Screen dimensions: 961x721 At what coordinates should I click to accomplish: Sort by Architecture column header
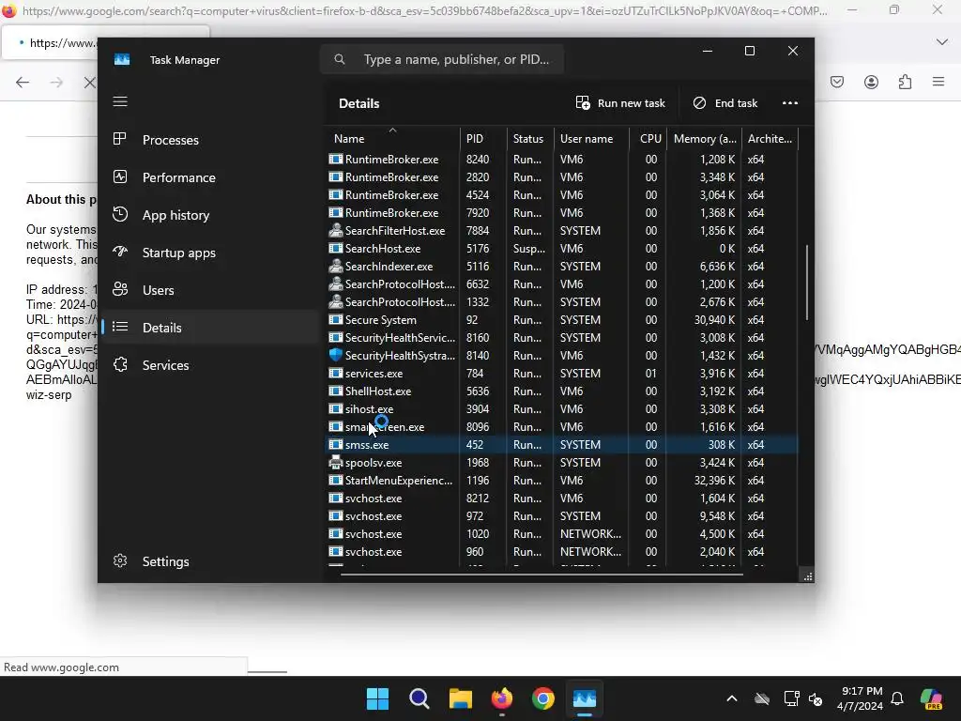tap(770, 139)
